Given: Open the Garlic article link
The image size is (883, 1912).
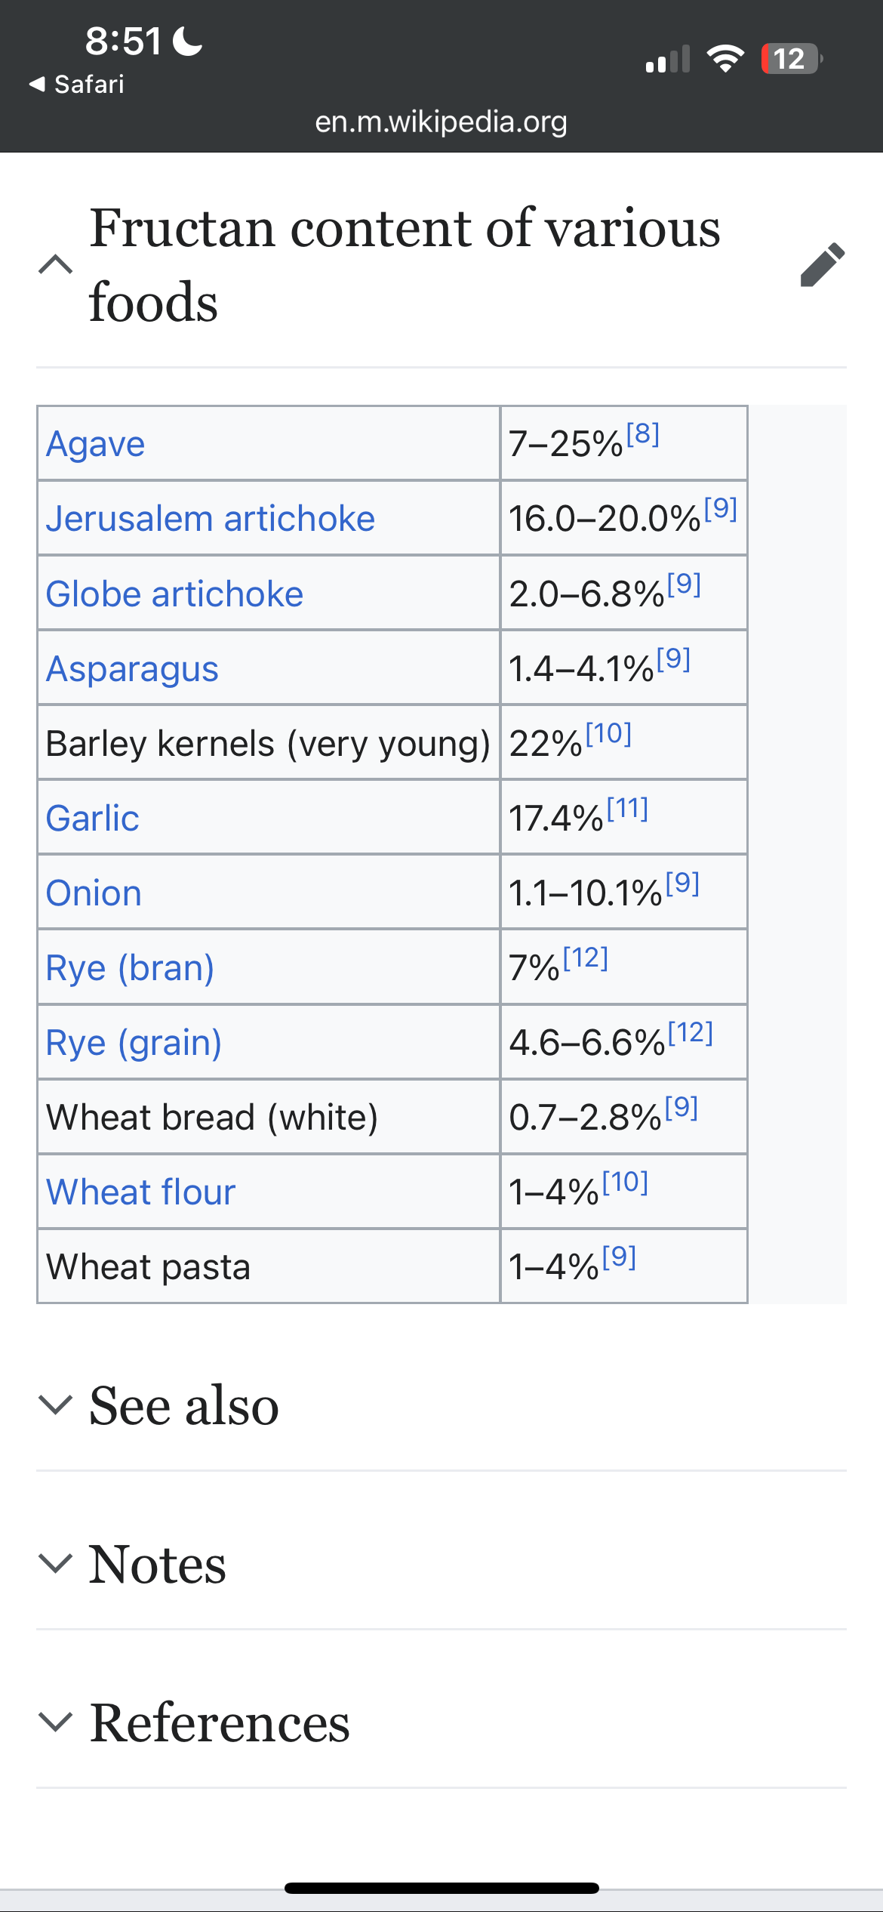Looking at the screenshot, I should pos(92,818).
